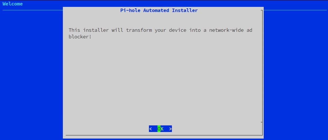Click the green highlighted O cursor
This screenshot has width=328, height=140.
point(159,129)
